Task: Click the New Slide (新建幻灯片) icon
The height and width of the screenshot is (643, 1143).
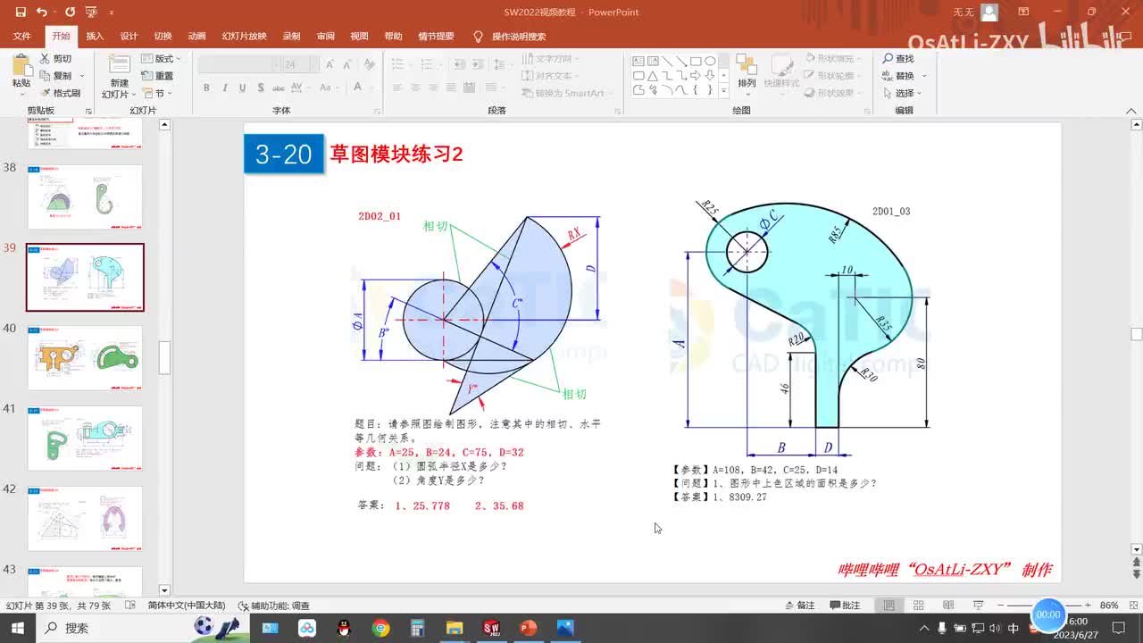Action: (x=119, y=64)
